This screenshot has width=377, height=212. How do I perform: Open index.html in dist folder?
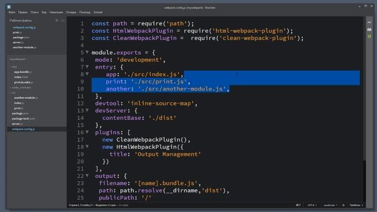point(21,77)
